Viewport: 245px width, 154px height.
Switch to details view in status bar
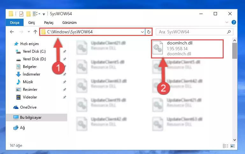[226, 146]
